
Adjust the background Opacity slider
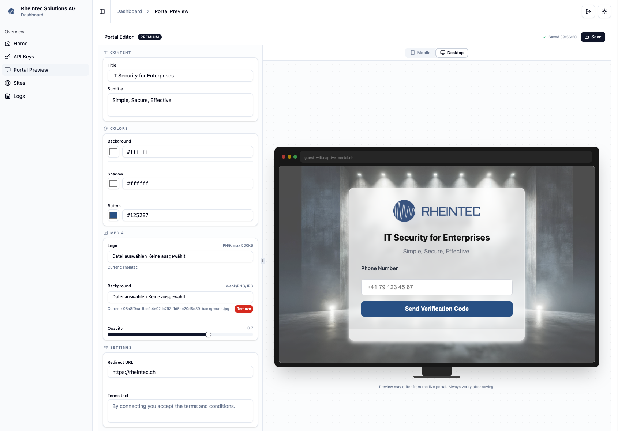[x=208, y=334]
